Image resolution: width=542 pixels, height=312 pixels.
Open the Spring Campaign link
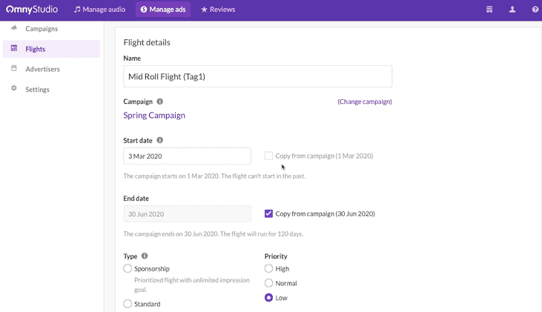click(154, 116)
